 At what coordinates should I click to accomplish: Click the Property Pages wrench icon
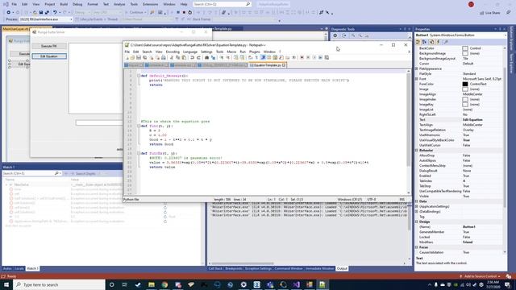446,42
